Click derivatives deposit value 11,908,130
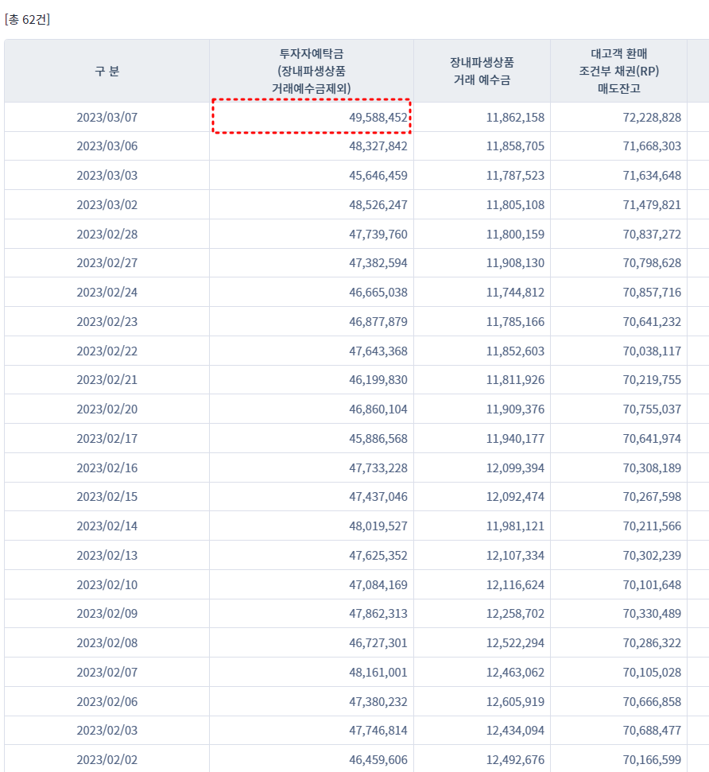This screenshot has width=709, height=772. click(515, 263)
